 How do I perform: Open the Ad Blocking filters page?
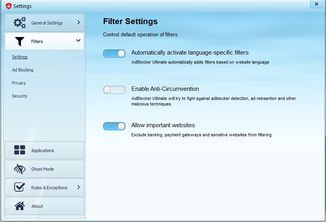point(22,70)
